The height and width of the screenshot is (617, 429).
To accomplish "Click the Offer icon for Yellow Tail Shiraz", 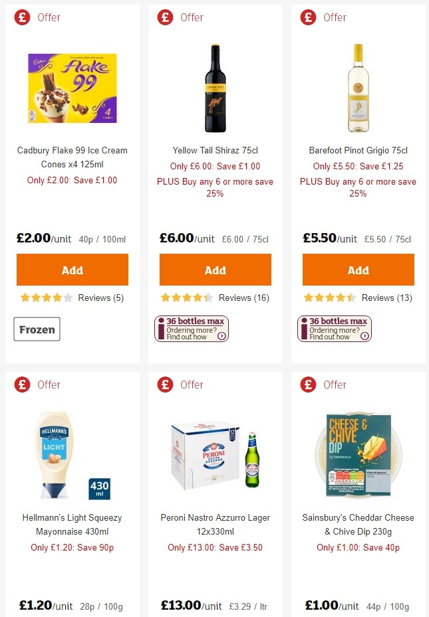I will click(165, 17).
